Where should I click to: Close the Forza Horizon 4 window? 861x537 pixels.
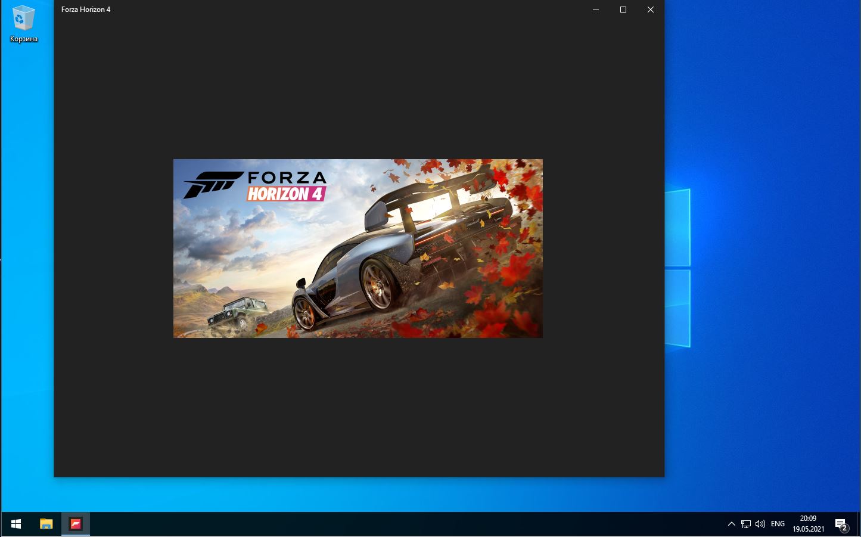[651, 10]
